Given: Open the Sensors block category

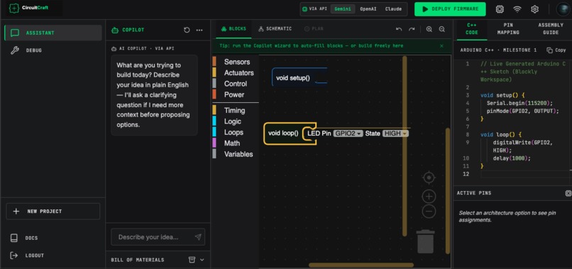Looking at the screenshot, I should point(236,62).
